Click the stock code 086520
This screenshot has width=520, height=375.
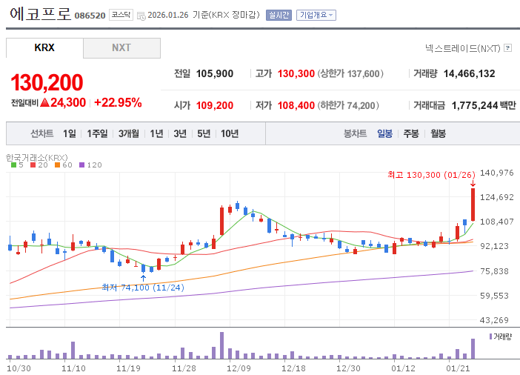(x=90, y=16)
